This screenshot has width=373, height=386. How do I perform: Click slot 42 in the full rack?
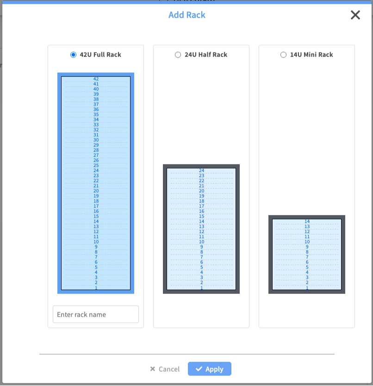[x=96, y=79]
